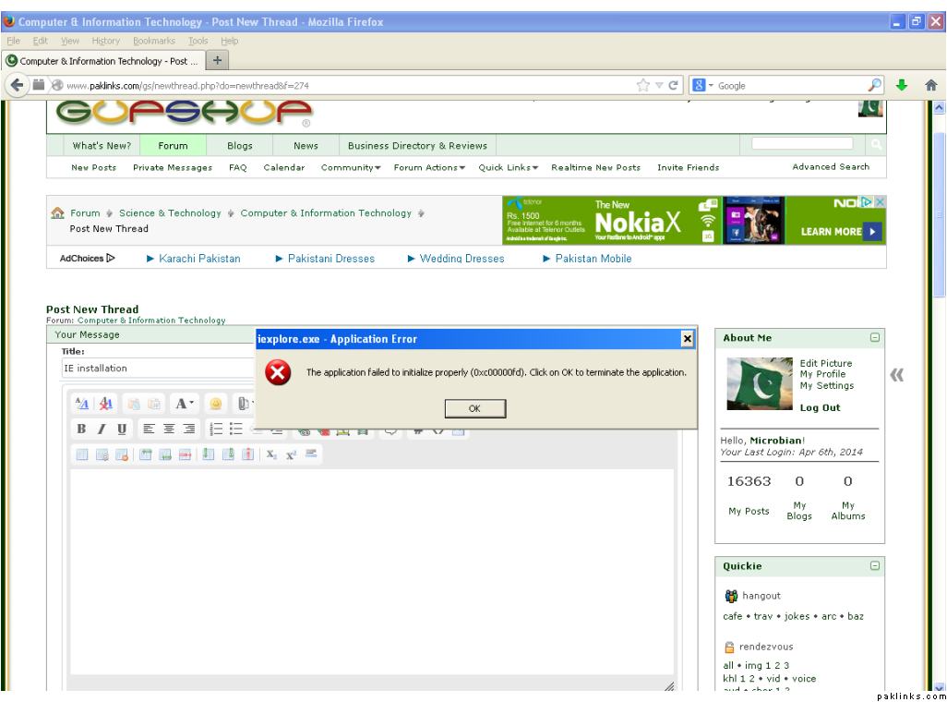
Task: Collapse the Quickie panel
Action: [875, 566]
